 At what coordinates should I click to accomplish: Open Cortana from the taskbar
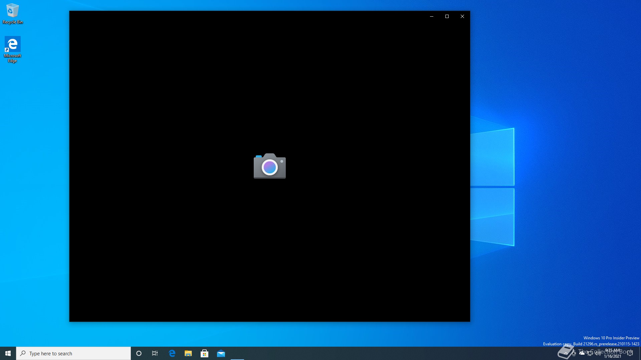click(139, 353)
